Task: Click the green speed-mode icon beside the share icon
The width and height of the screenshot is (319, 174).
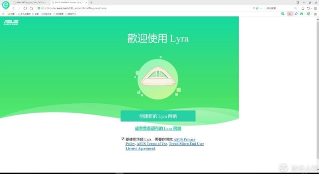Action: [x=257, y=8]
